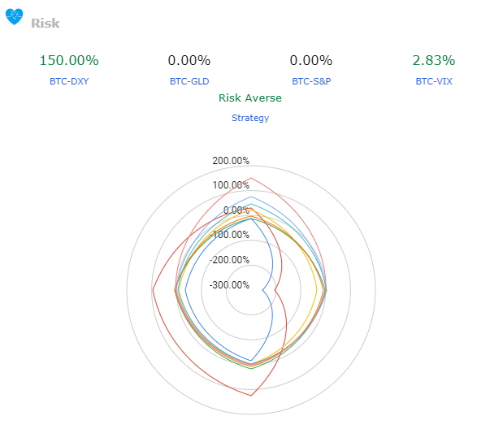Open the BTC-VIX correlation link
This screenshot has height=442, width=490.
[x=434, y=81]
